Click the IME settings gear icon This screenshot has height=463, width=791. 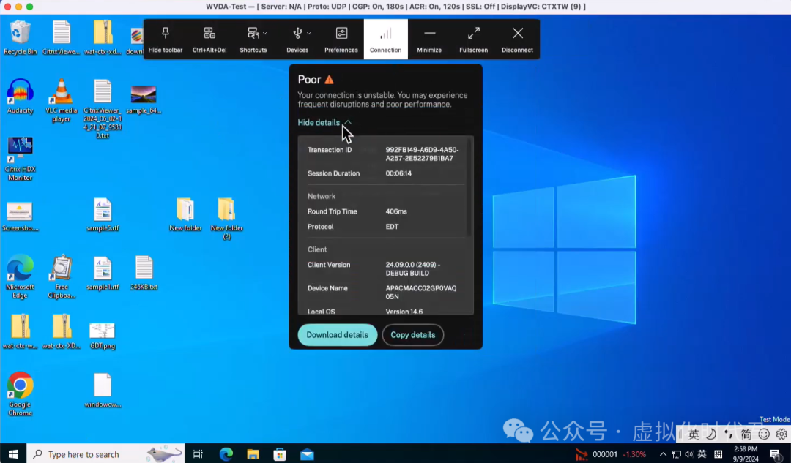click(781, 434)
